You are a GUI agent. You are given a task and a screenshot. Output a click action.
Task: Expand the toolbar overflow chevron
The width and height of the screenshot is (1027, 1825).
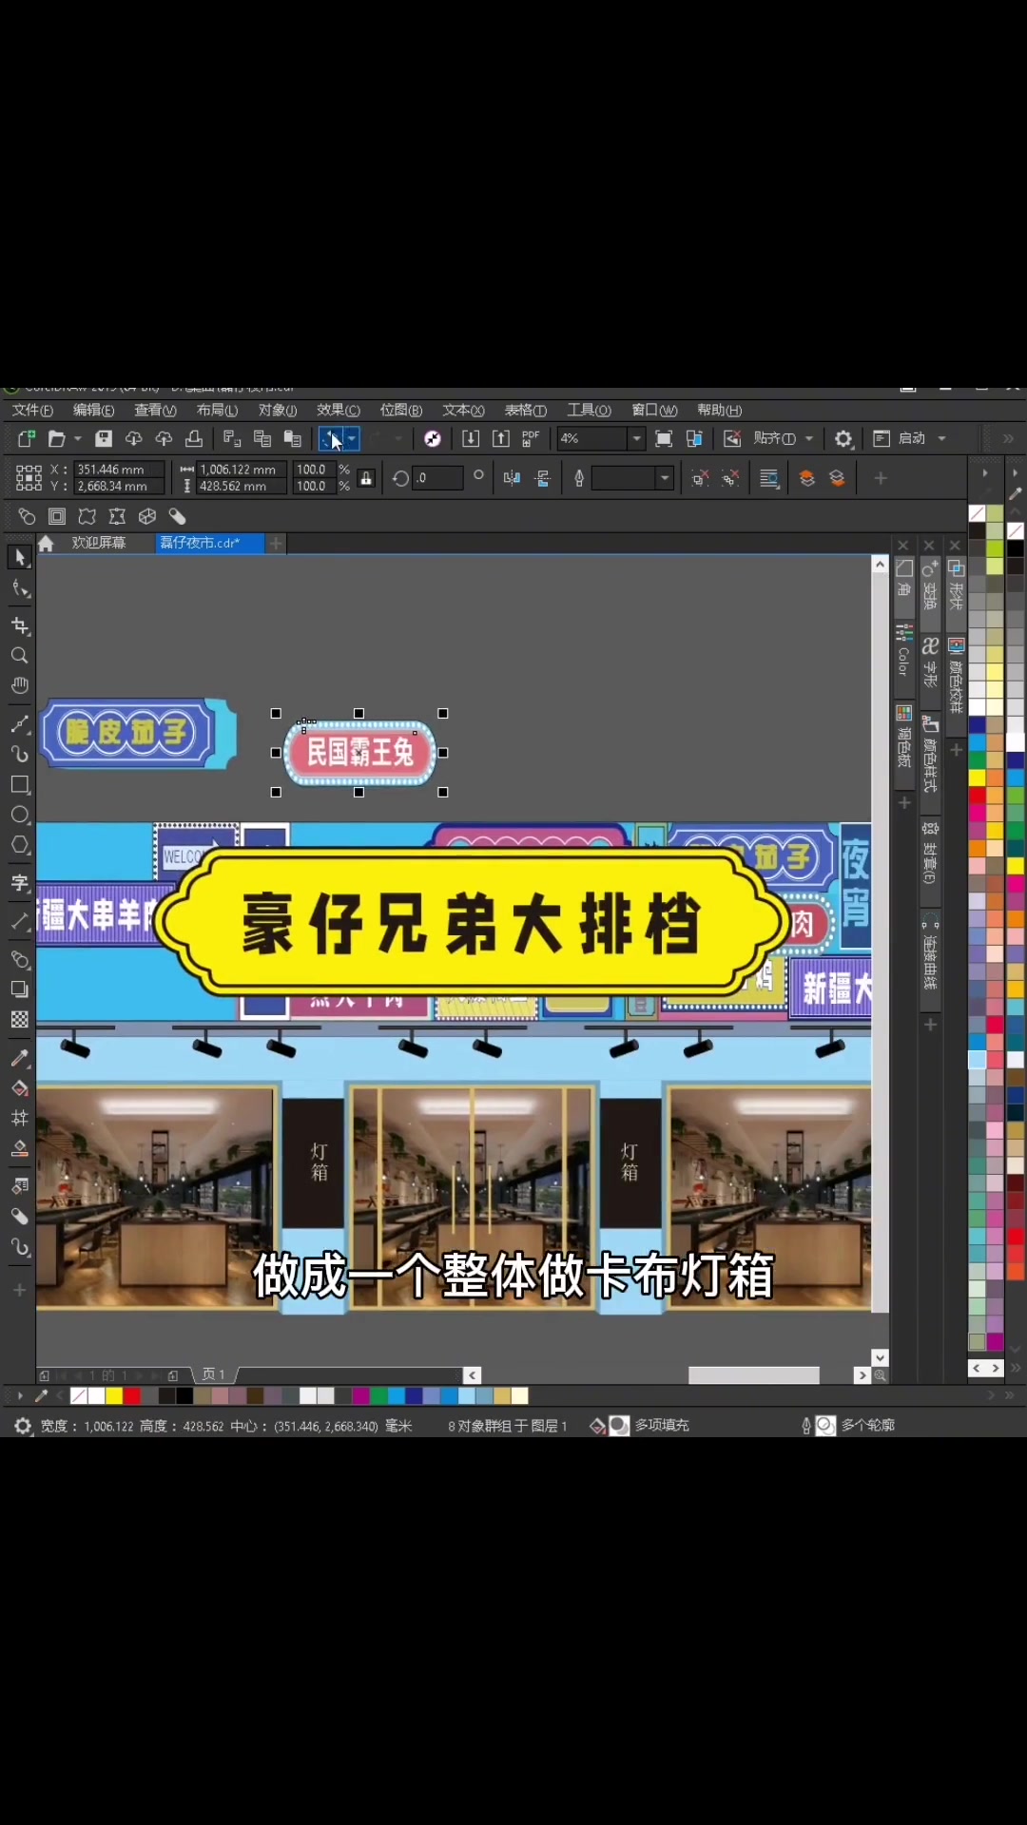[1008, 438]
